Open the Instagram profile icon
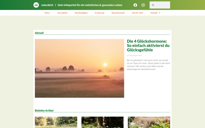This screenshot has width=205, height=128. click(143, 5)
